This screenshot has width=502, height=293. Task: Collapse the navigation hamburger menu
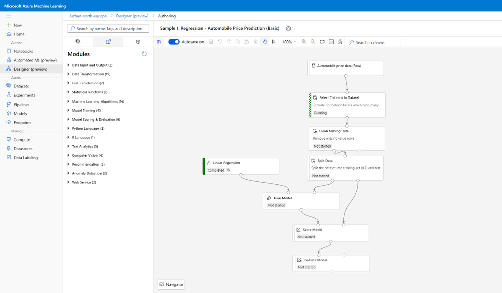click(9, 16)
